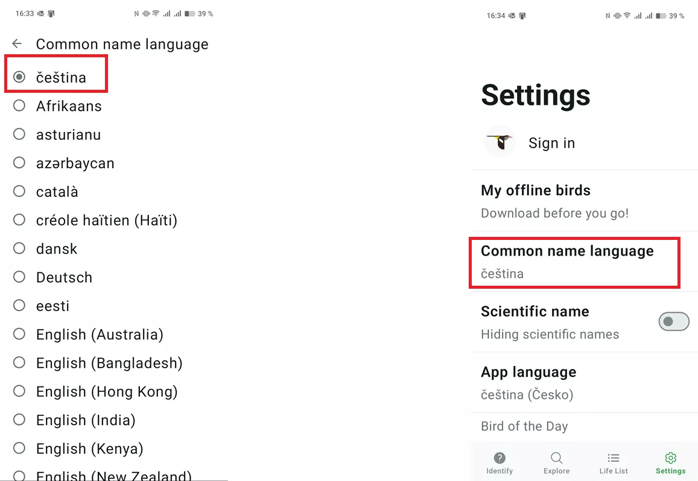Image resolution: width=698 pixels, height=481 pixels.
Task: Tap the hummingbird profile avatar
Action: [500, 142]
